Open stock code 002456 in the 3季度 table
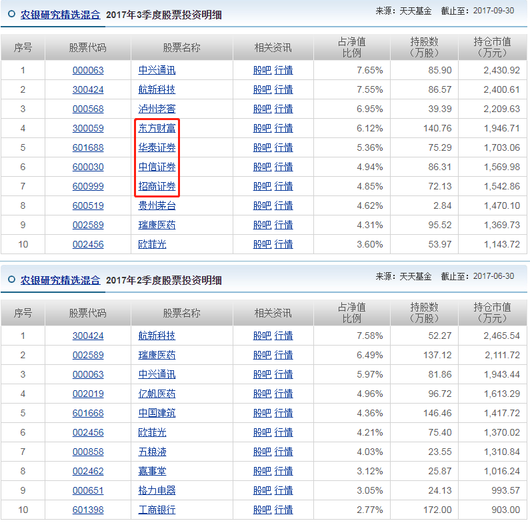The image size is (530, 525). [88, 244]
